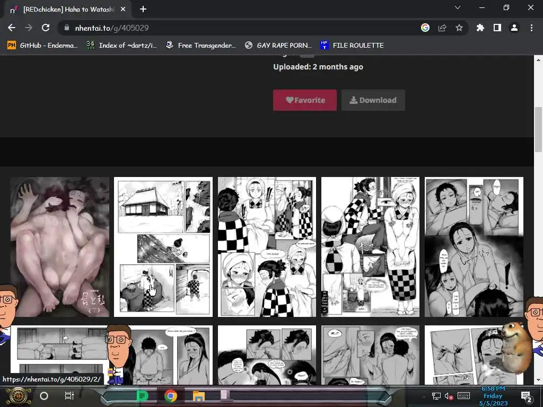The height and width of the screenshot is (407, 543).
Task: View site information via the lock icon
Action: (x=67, y=28)
